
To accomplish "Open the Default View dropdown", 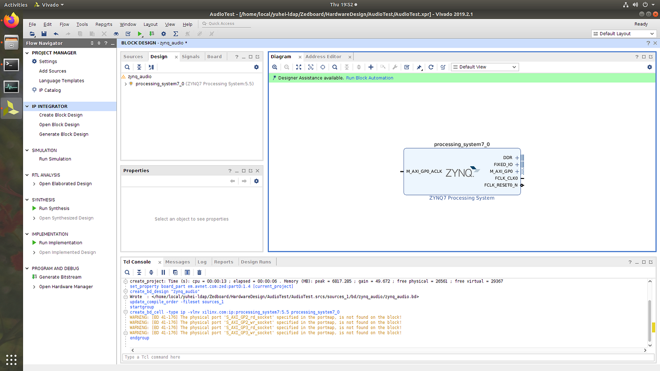I will [x=485, y=67].
